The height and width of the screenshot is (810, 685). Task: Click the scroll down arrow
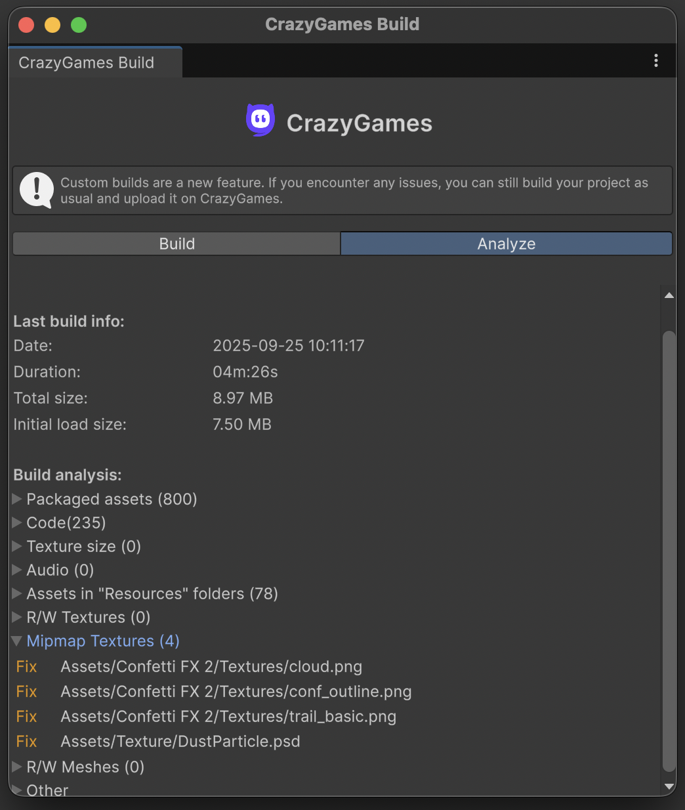pos(669,786)
